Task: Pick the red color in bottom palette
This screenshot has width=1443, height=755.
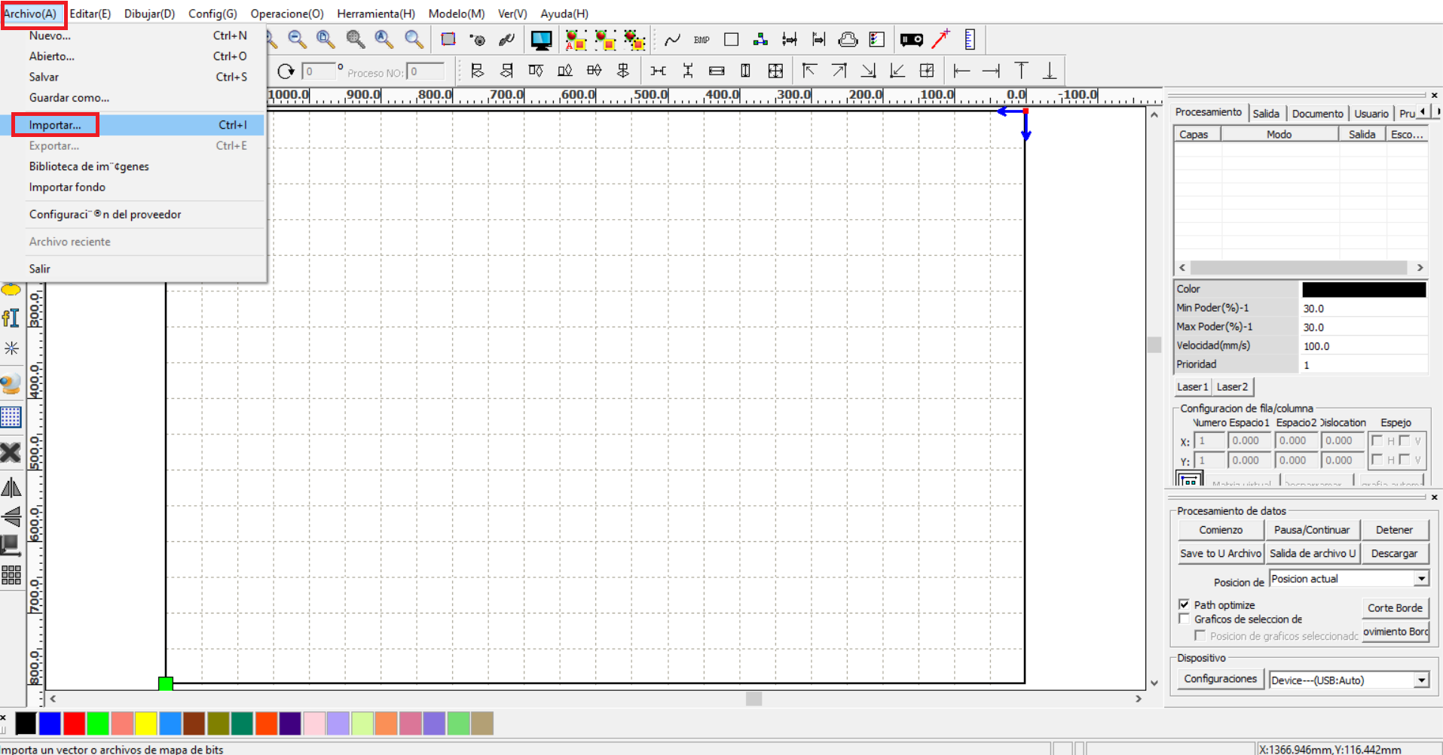Action: pos(74,723)
